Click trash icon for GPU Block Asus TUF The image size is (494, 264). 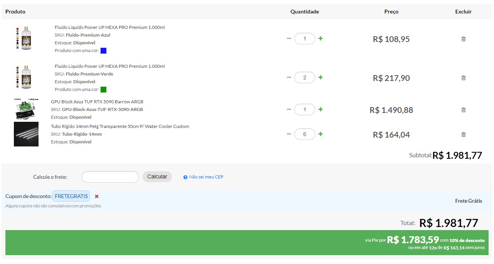[x=464, y=110]
